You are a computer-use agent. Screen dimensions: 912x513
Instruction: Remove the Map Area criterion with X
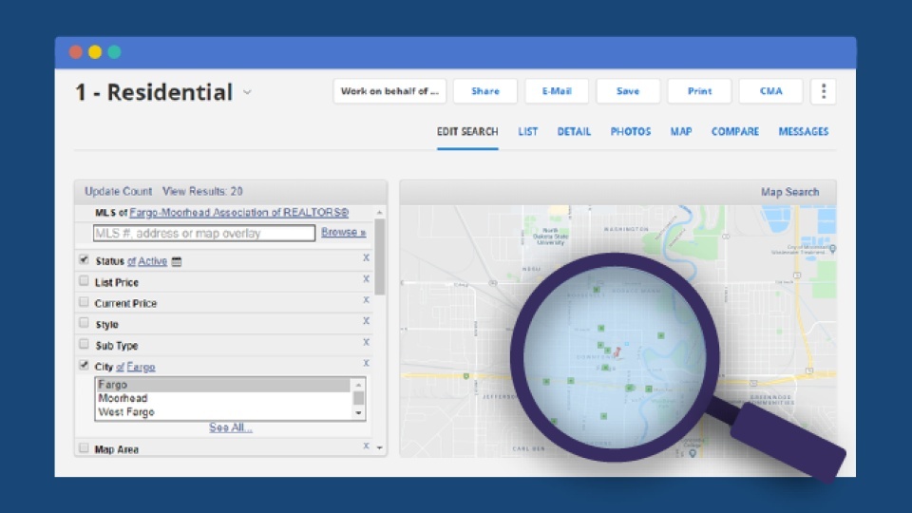click(366, 446)
